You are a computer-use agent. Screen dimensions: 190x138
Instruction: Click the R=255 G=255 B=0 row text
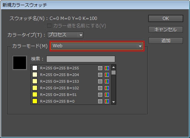click(57, 101)
